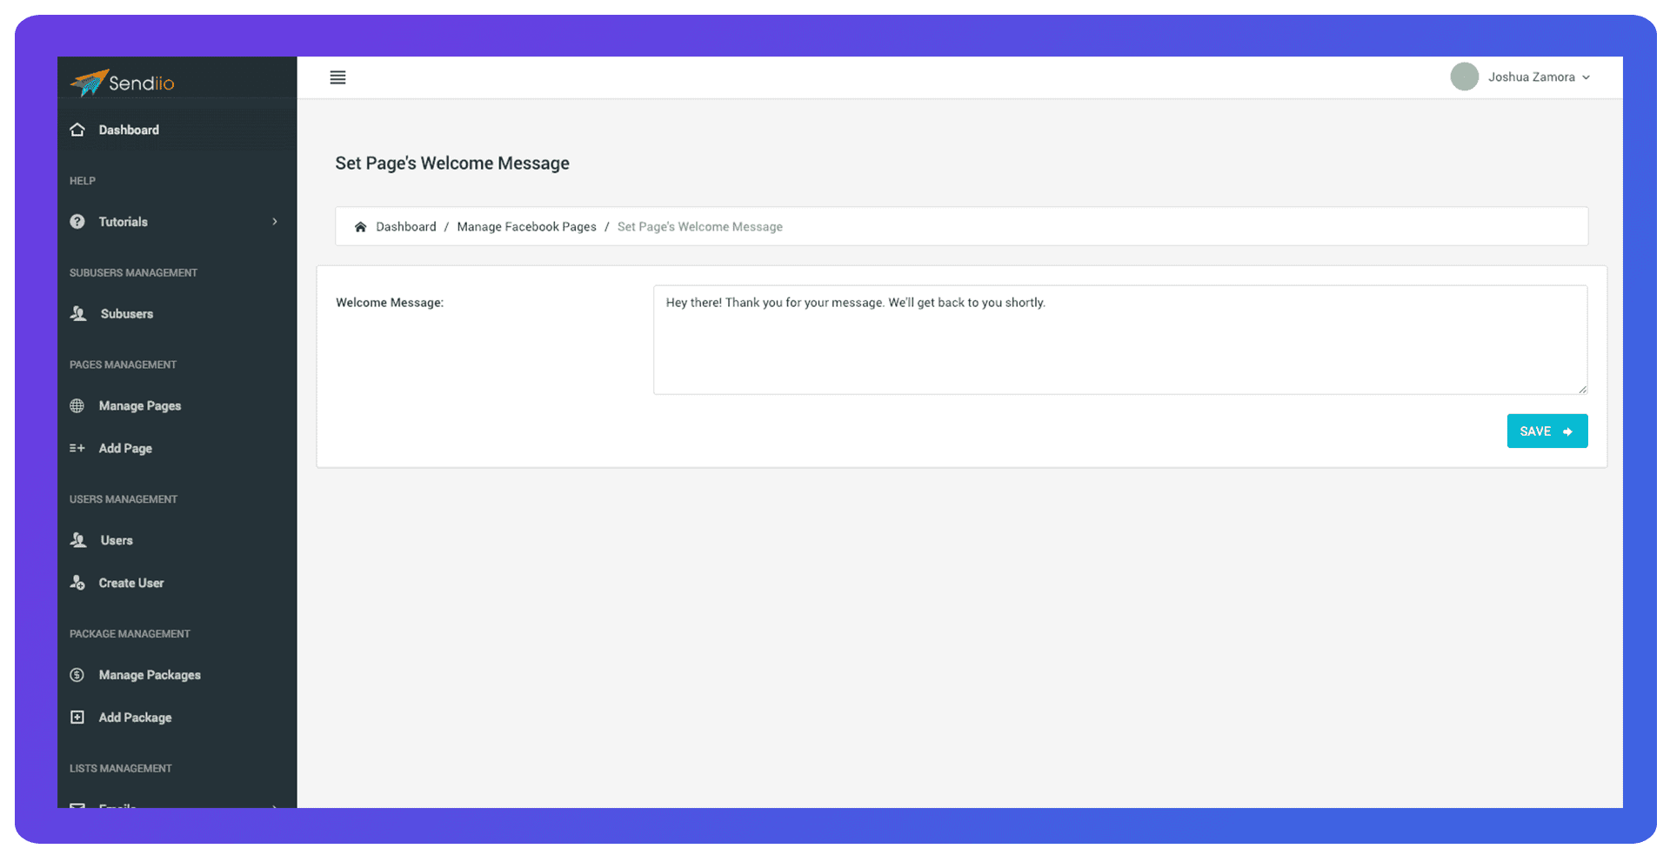
Task: Follow the Dashboard breadcrumb link
Action: pos(405,227)
